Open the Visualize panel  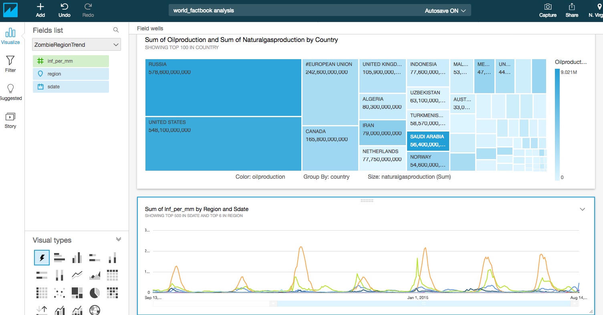10,36
